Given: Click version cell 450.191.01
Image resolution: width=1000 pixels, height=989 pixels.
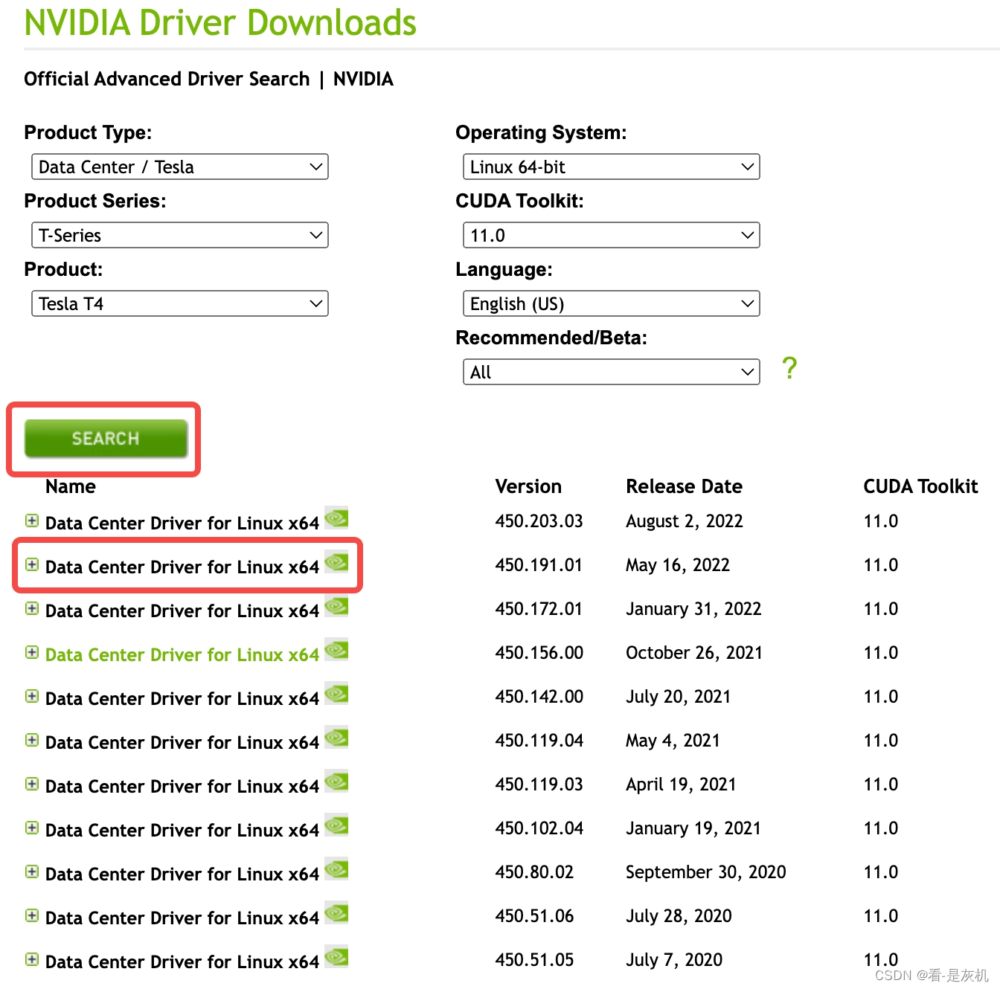Looking at the screenshot, I should (x=539, y=564).
